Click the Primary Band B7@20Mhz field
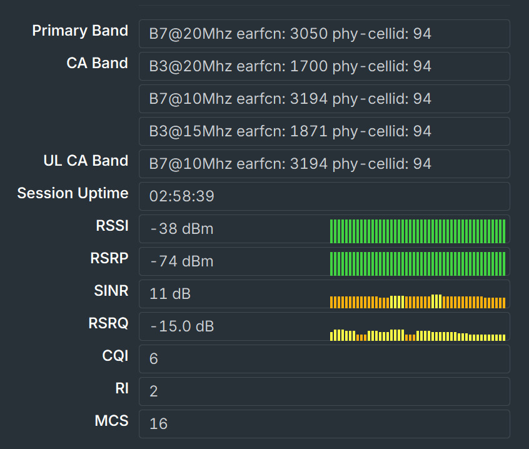This screenshot has height=449, width=529. (324, 34)
